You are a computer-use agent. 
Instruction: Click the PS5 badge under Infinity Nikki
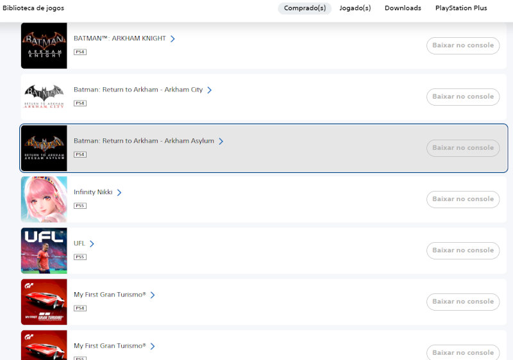tap(80, 206)
